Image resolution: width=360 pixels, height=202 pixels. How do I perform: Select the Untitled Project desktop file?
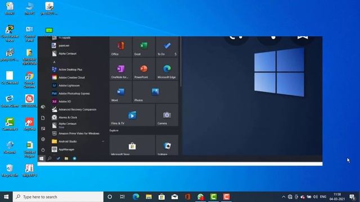pyautogui.click(x=29, y=149)
